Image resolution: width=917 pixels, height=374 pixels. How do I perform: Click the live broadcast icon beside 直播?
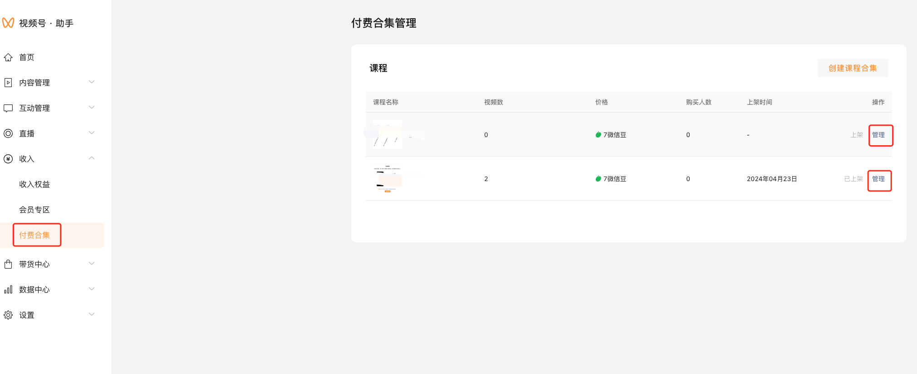point(8,133)
